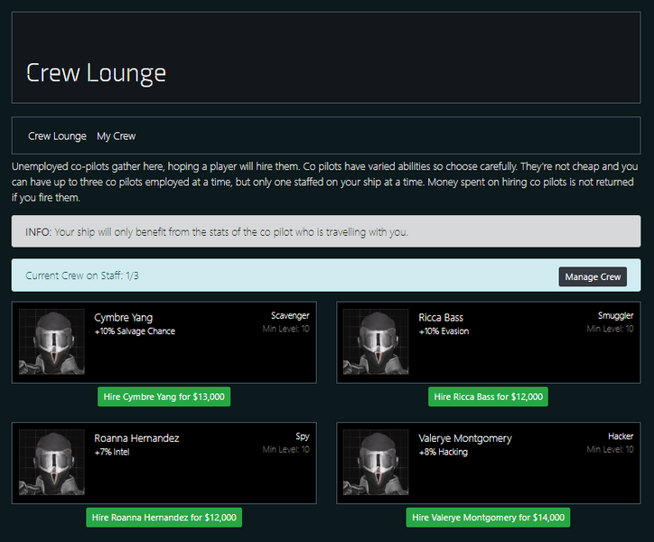The height and width of the screenshot is (542, 654).
Task: Click the +7% Intel stat
Action: [x=112, y=452]
